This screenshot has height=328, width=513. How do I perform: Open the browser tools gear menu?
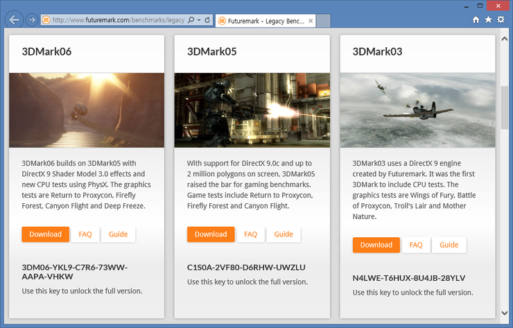[501, 19]
